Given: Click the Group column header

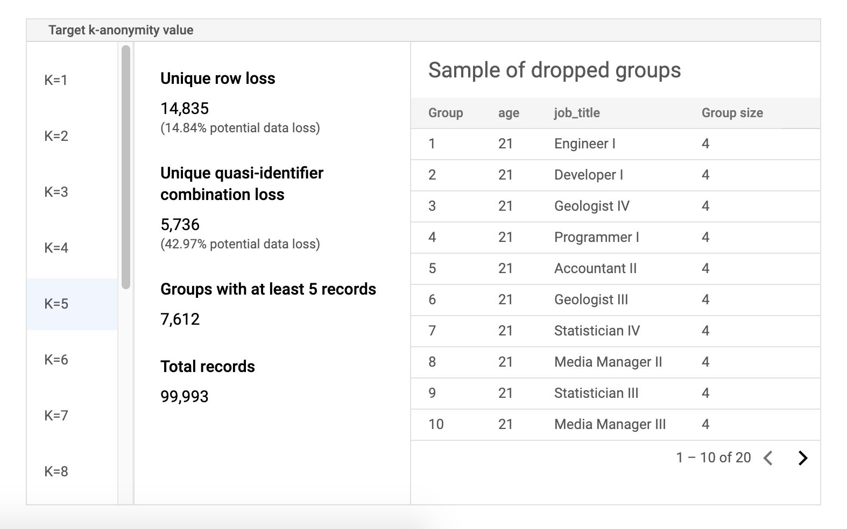Looking at the screenshot, I should point(445,113).
